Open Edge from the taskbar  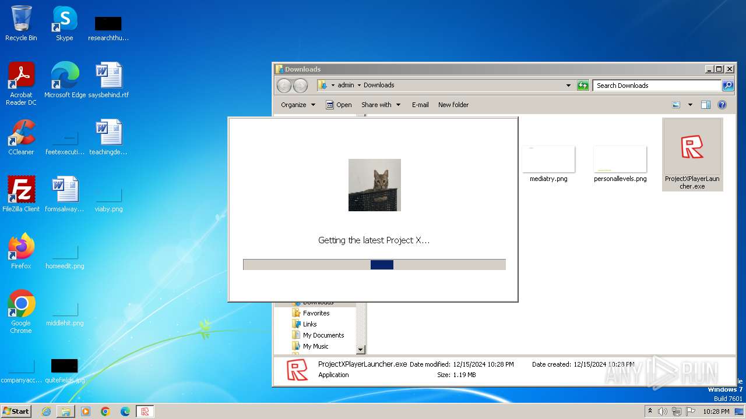click(x=125, y=411)
